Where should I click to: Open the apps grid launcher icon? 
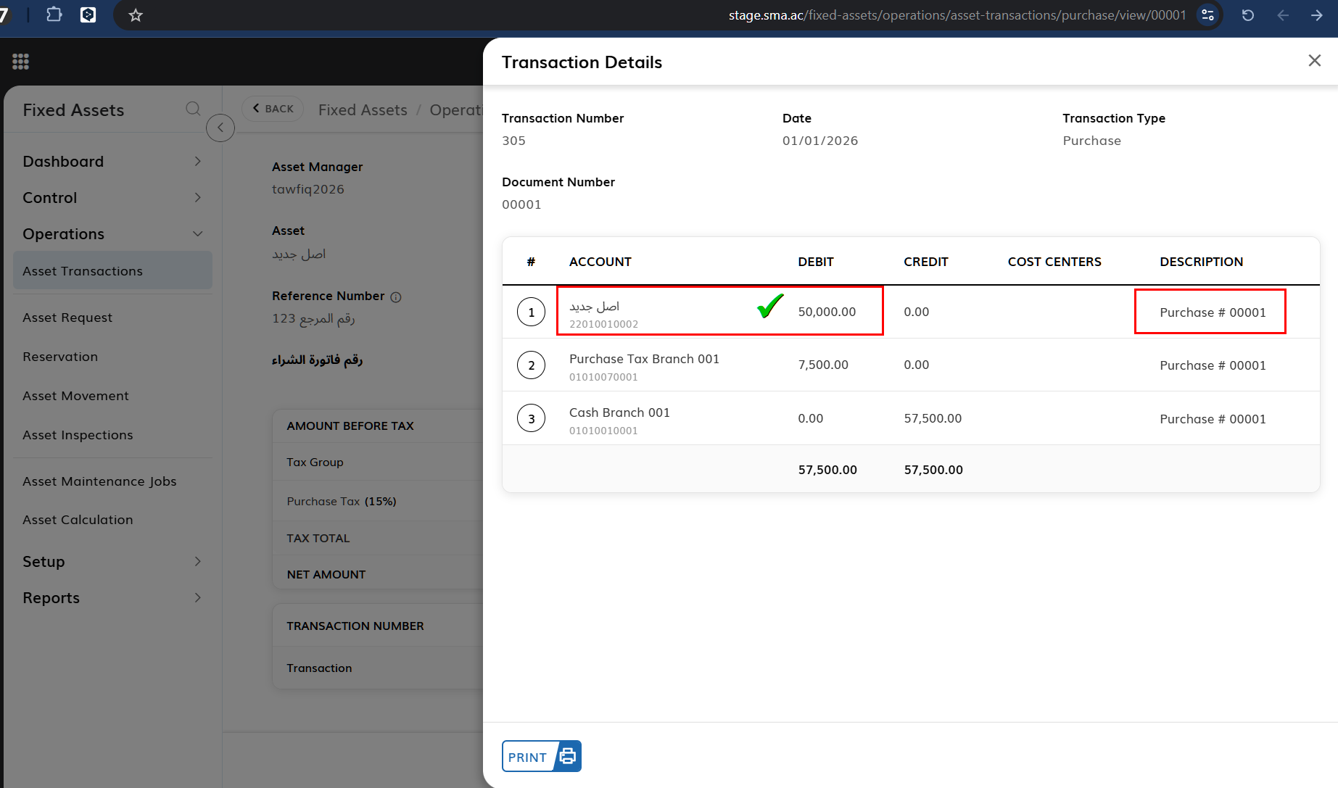pos(20,62)
